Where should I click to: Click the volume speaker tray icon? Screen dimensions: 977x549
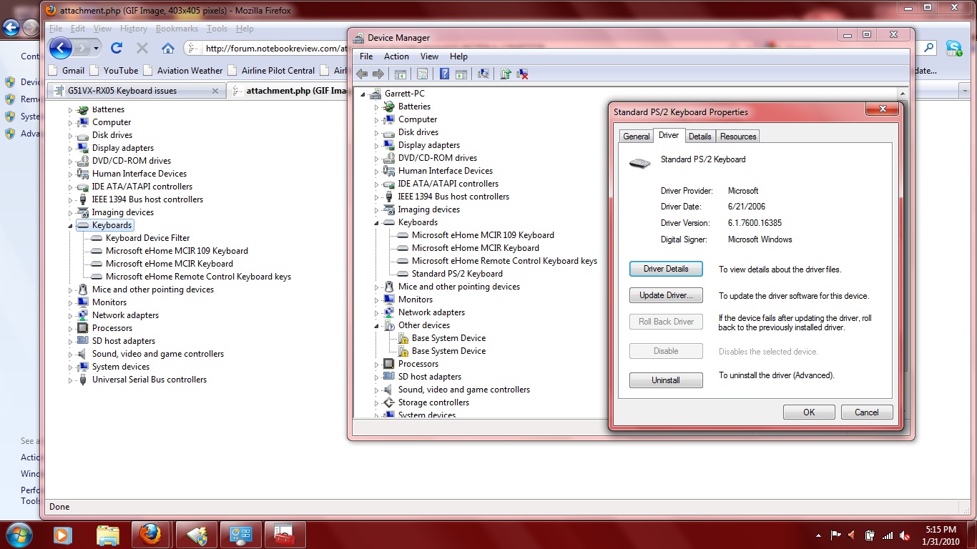click(x=905, y=535)
